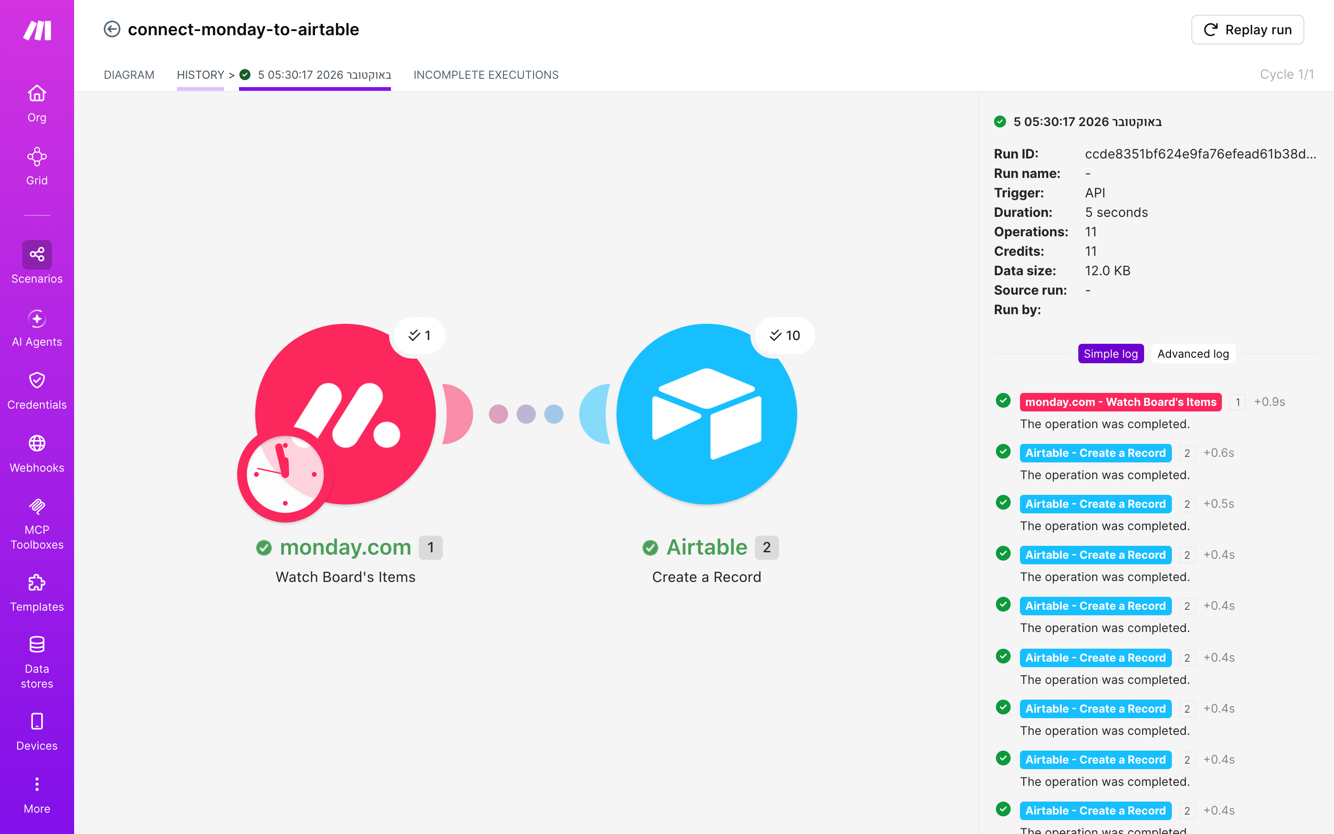Open Webhooks section
Image resolution: width=1334 pixels, height=834 pixels.
click(x=37, y=454)
